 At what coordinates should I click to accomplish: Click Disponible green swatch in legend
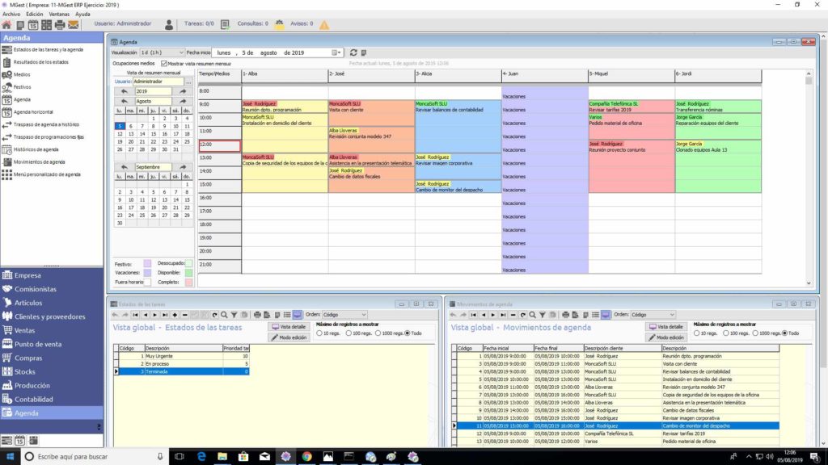(x=188, y=273)
